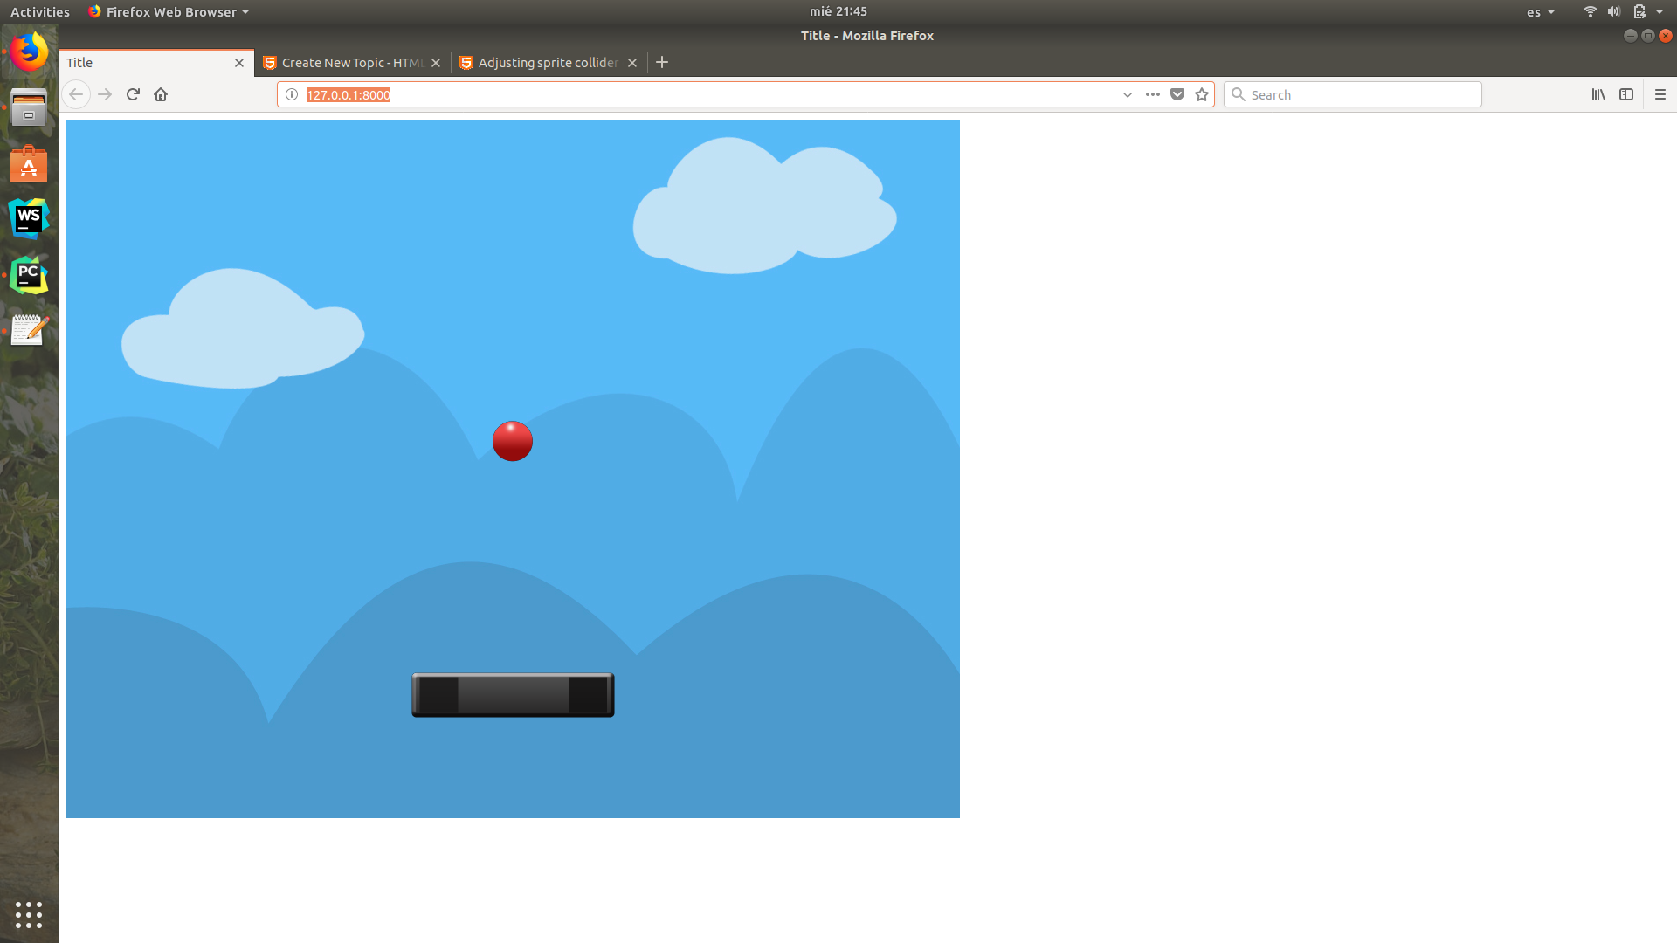Open the Firefox home page button

(x=161, y=94)
